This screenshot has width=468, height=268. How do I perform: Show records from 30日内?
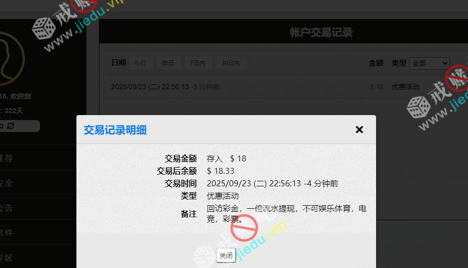(x=231, y=63)
